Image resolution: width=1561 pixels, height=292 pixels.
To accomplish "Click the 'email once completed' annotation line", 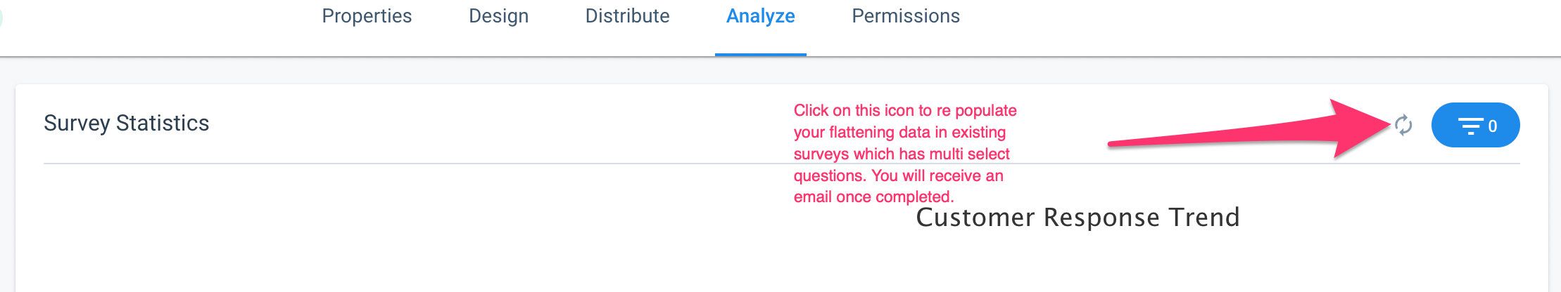I will 873,197.
